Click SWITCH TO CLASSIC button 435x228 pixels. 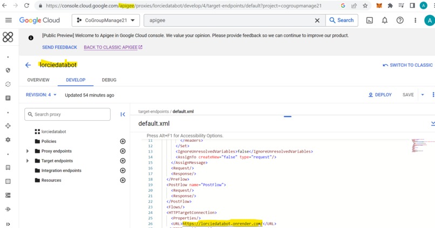point(407,65)
